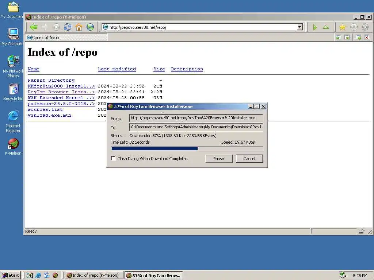Enable Close Dialog When Download Completes

click(x=113, y=159)
